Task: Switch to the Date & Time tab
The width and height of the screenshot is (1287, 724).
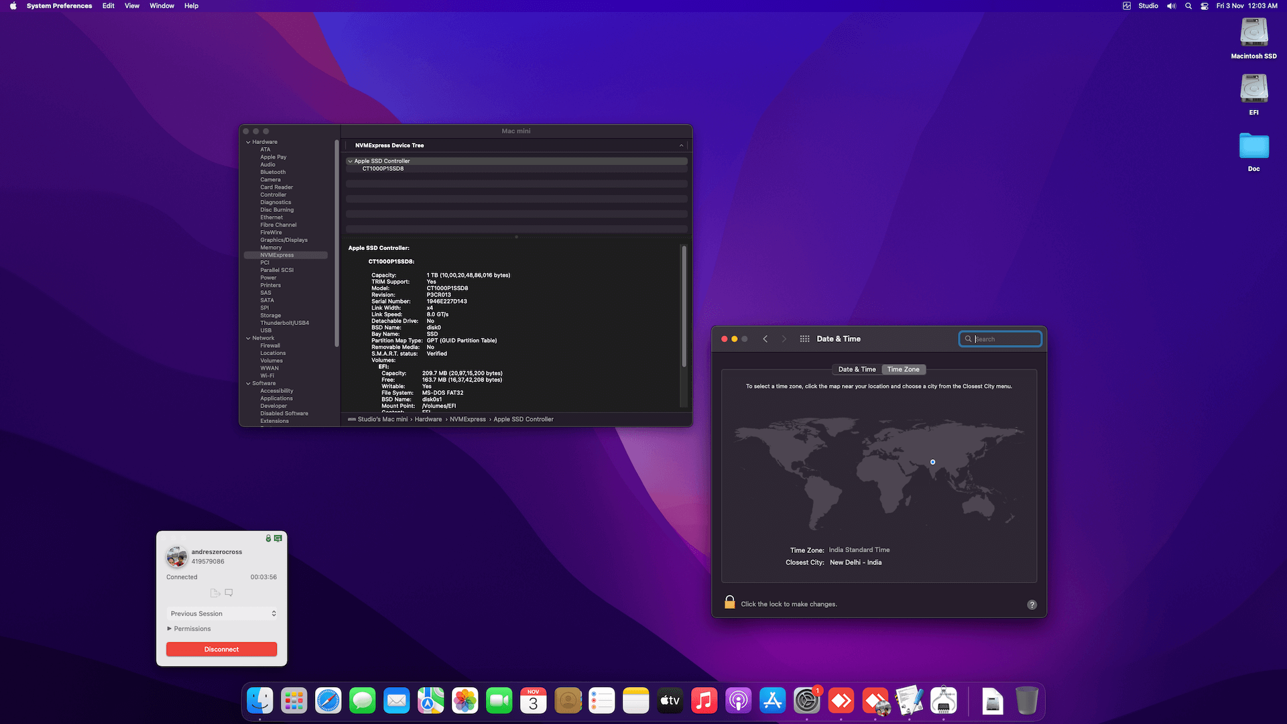Action: pyautogui.click(x=857, y=369)
